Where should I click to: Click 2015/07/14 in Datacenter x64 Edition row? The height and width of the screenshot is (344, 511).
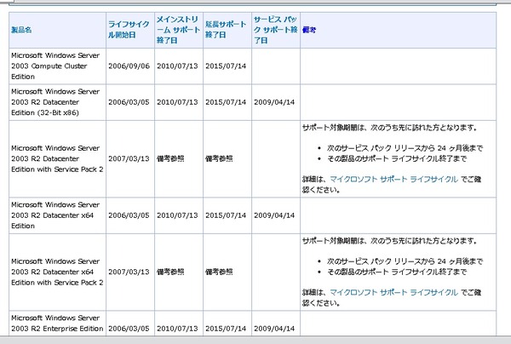tap(226, 215)
